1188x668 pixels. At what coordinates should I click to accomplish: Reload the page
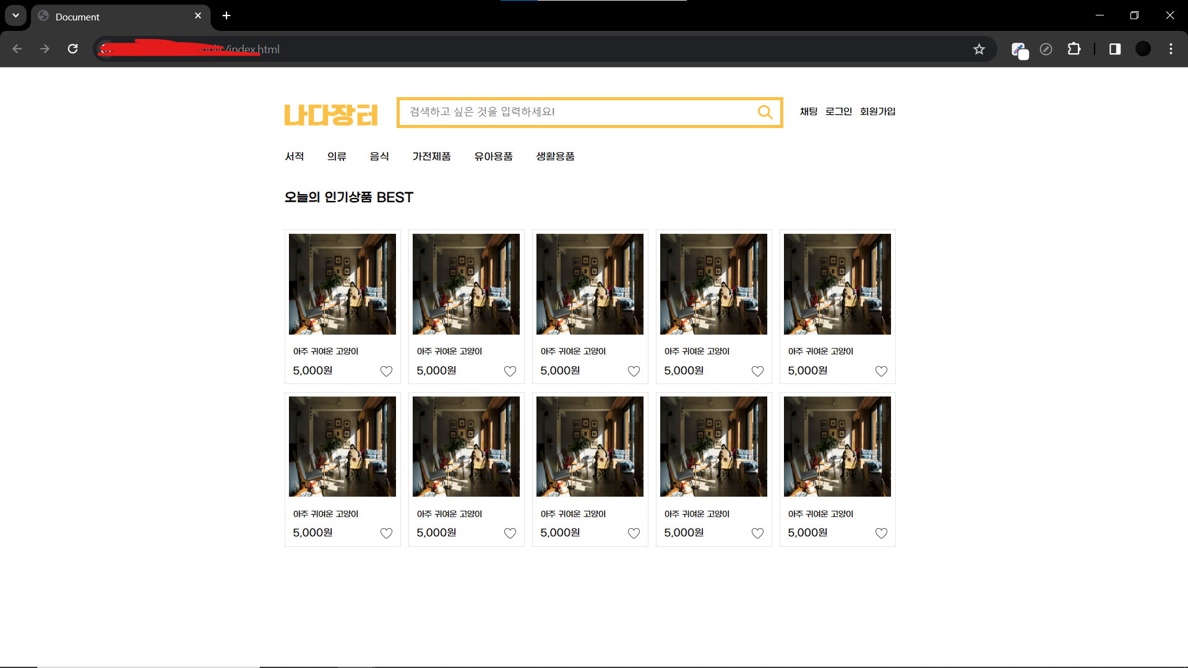point(73,49)
